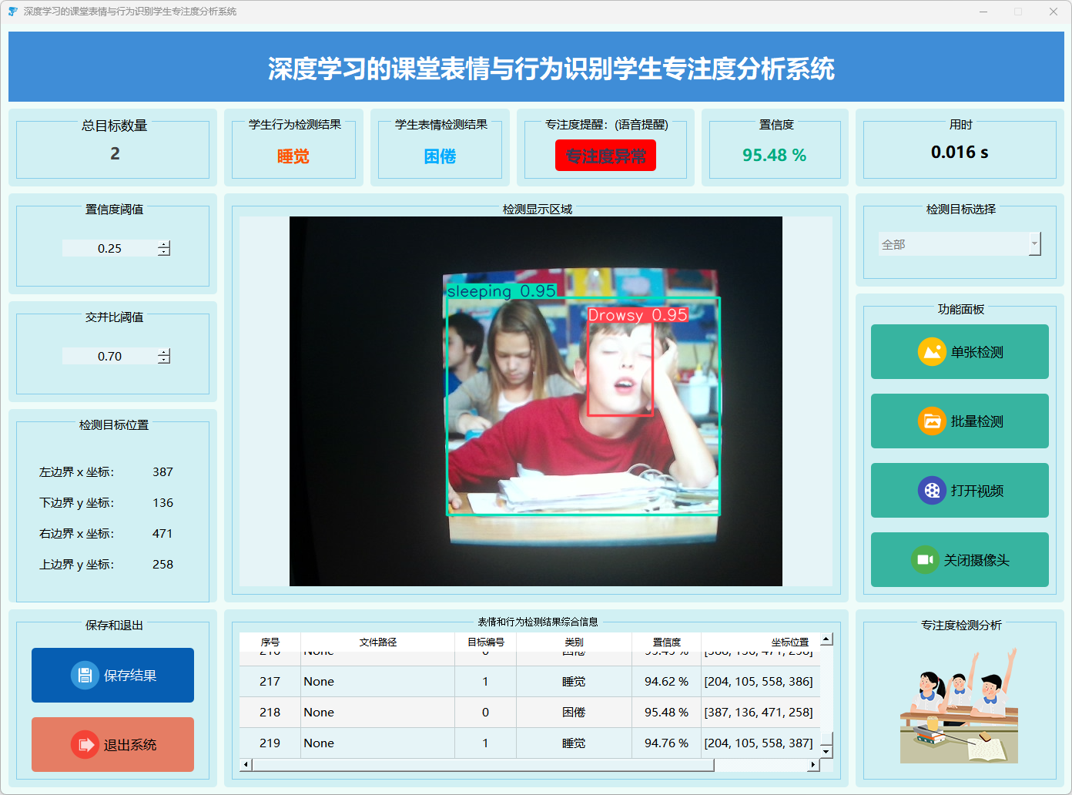Click the detected image in display area
This screenshot has width=1072, height=795.
(x=535, y=401)
